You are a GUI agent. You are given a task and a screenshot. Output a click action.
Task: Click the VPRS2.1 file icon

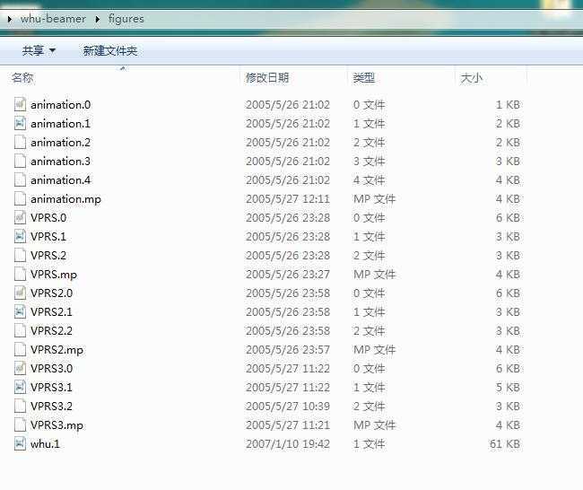[x=20, y=311]
